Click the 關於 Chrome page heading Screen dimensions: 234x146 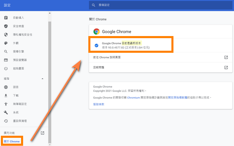coord(98,19)
